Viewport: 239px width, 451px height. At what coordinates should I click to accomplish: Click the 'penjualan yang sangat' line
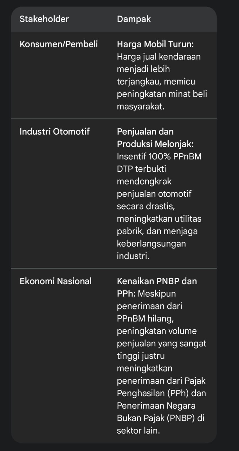(162, 343)
